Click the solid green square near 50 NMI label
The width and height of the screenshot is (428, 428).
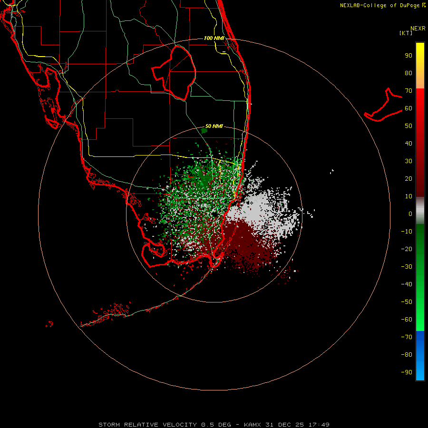click(204, 131)
